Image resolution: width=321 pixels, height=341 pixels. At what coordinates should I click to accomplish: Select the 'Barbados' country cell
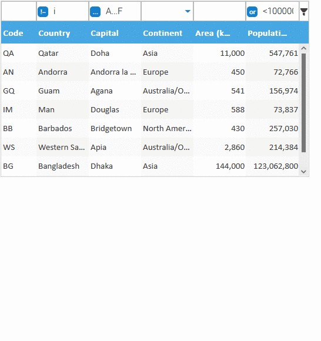(62, 129)
